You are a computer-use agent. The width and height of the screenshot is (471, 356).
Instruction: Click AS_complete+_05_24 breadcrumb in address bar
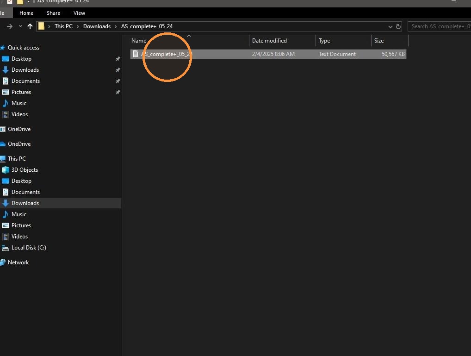(x=147, y=26)
